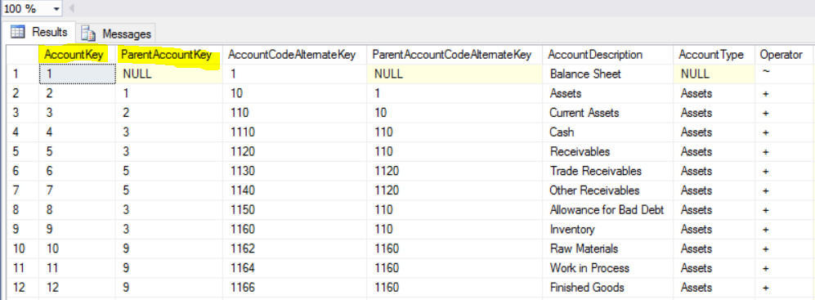Click the NULL ParentAccountCodeAlternateKey cell
This screenshot has width=815, height=300.
(455, 74)
